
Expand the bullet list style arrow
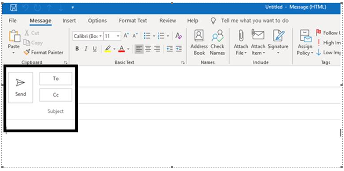click(154, 36)
